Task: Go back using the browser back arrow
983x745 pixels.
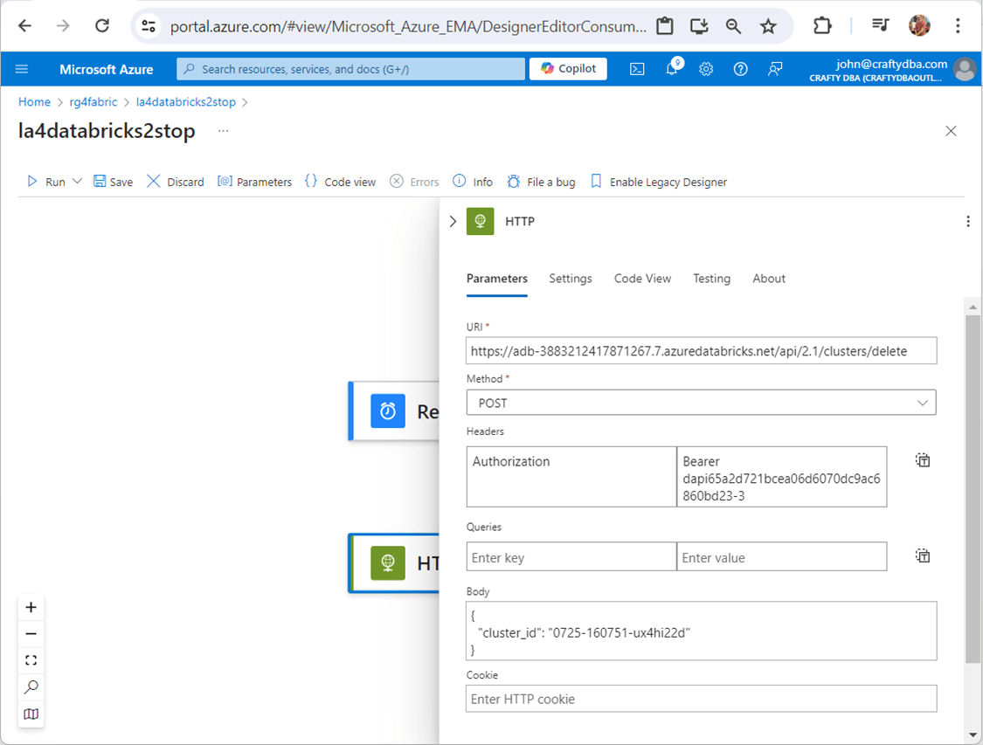Action: point(24,25)
